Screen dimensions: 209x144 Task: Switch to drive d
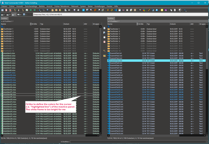click(8, 15)
